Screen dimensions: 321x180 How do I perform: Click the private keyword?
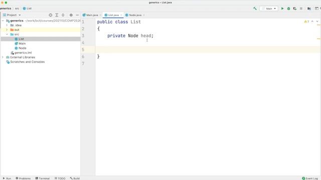point(116,35)
